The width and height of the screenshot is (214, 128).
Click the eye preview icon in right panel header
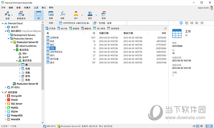pyautogui.click(x=202, y=23)
